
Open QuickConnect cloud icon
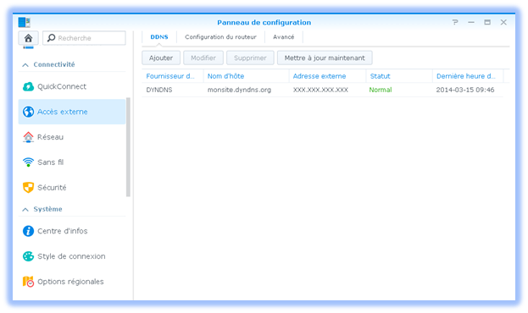point(28,86)
